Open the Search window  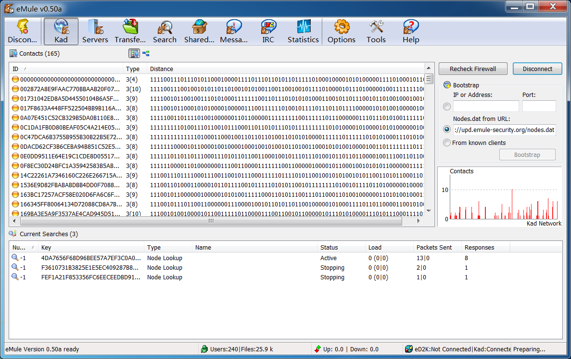point(165,32)
